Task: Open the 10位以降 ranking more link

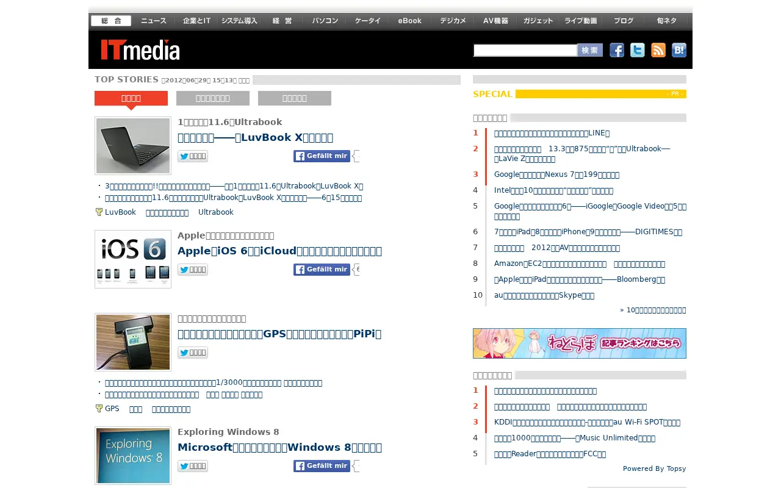Action: (x=653, y=310)
